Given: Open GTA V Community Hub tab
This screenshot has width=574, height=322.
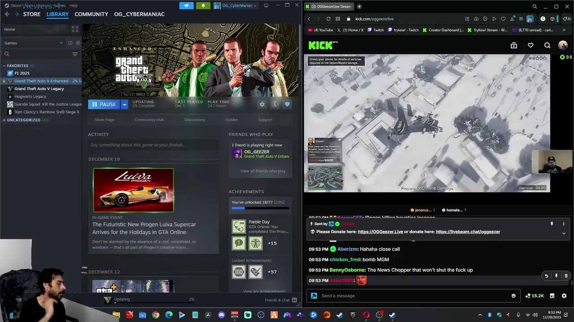Looking at the screenshot, I should [x=149, y=119].
